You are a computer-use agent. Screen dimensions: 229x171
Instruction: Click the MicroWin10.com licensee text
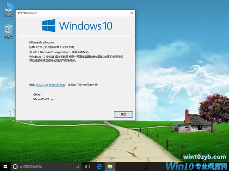click(44, 99)
